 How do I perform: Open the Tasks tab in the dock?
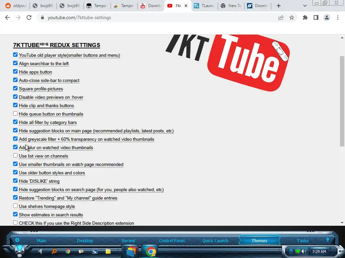[x=303, y=241]
